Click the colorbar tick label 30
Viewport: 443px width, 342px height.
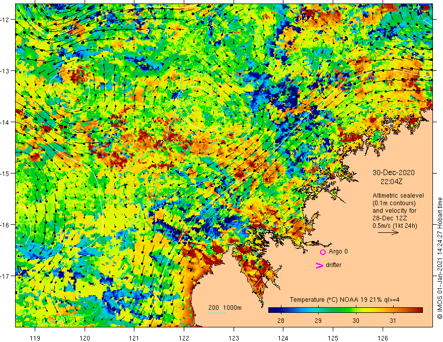pyautogui.click(x=356, y=320)
